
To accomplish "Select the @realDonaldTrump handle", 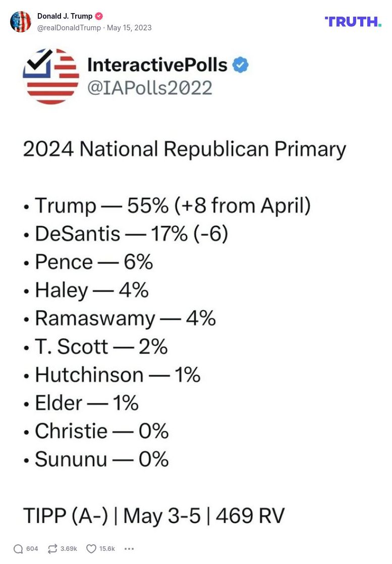I will 69,29.
